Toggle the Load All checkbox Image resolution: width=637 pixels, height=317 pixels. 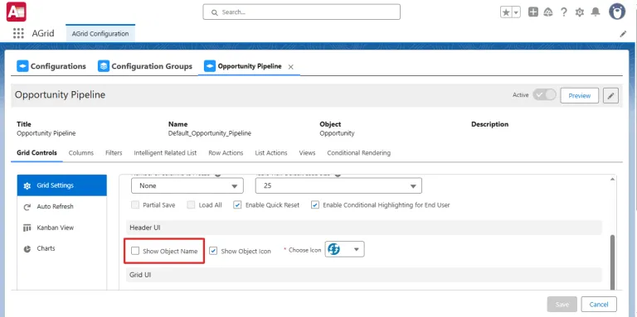point(192,205)
